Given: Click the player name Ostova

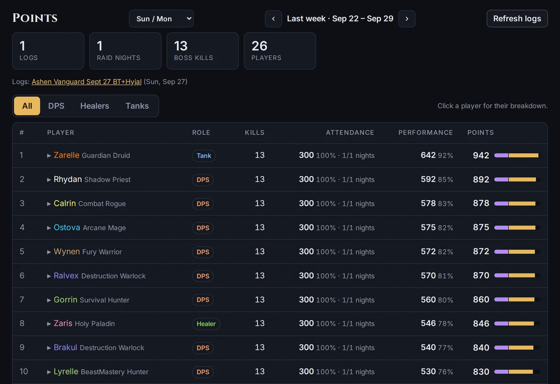Looking at the screenshot, I should [67, 227].
